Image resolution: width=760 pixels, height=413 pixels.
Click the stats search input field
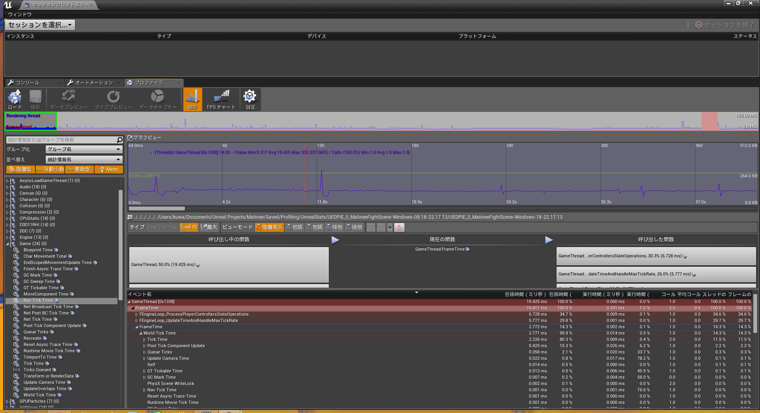pyautogui.click(x=61, y=140)
